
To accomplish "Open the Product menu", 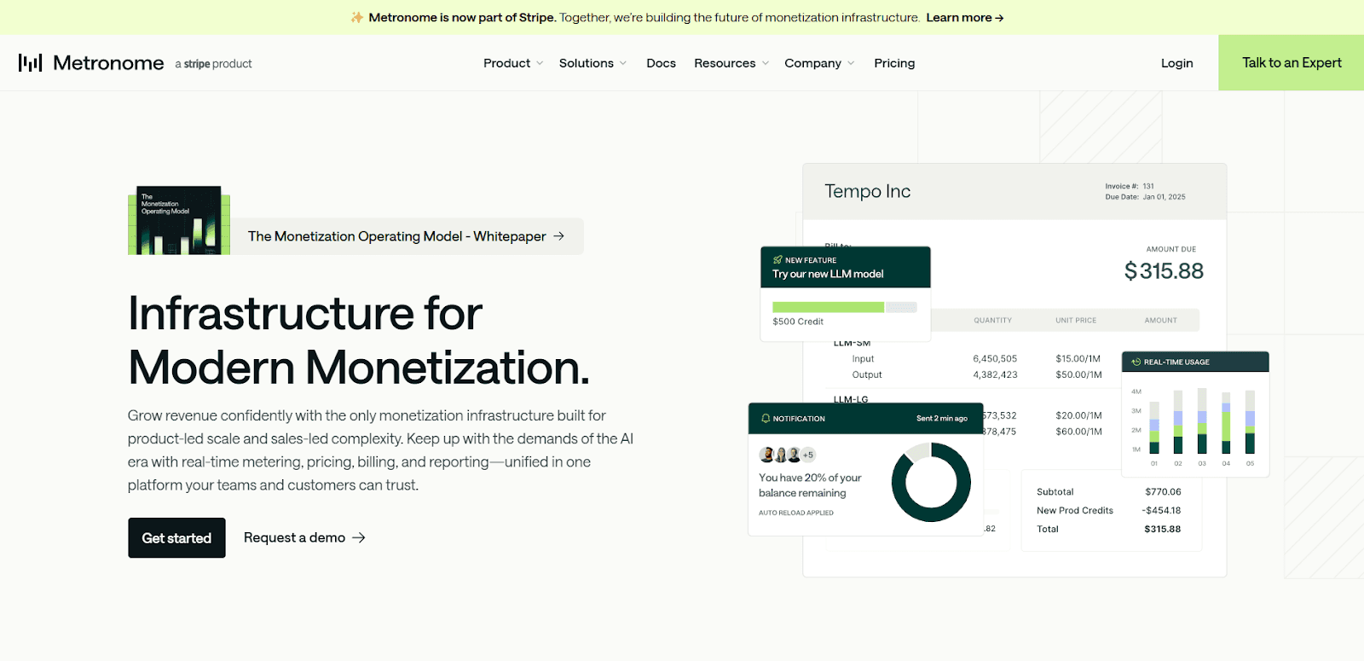I will [506, 63].
